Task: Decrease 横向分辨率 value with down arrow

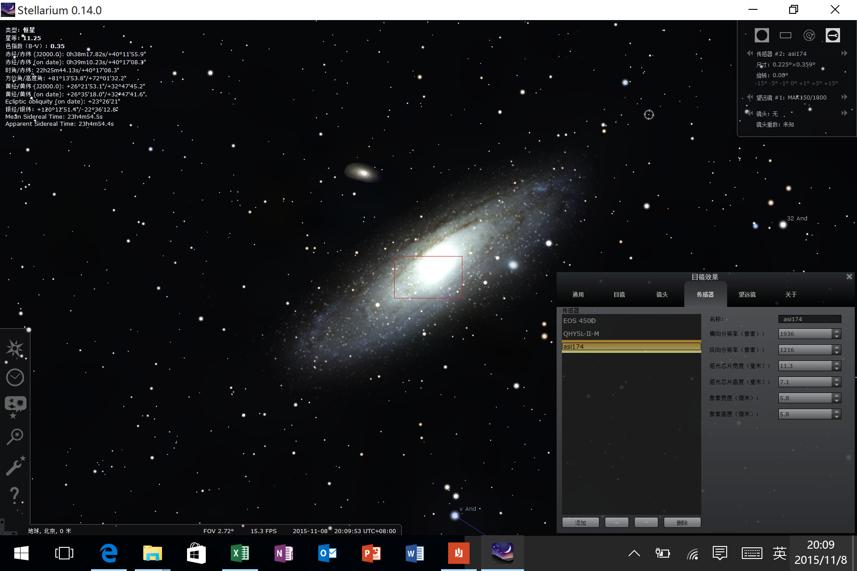Action: [x=836, y=336]
